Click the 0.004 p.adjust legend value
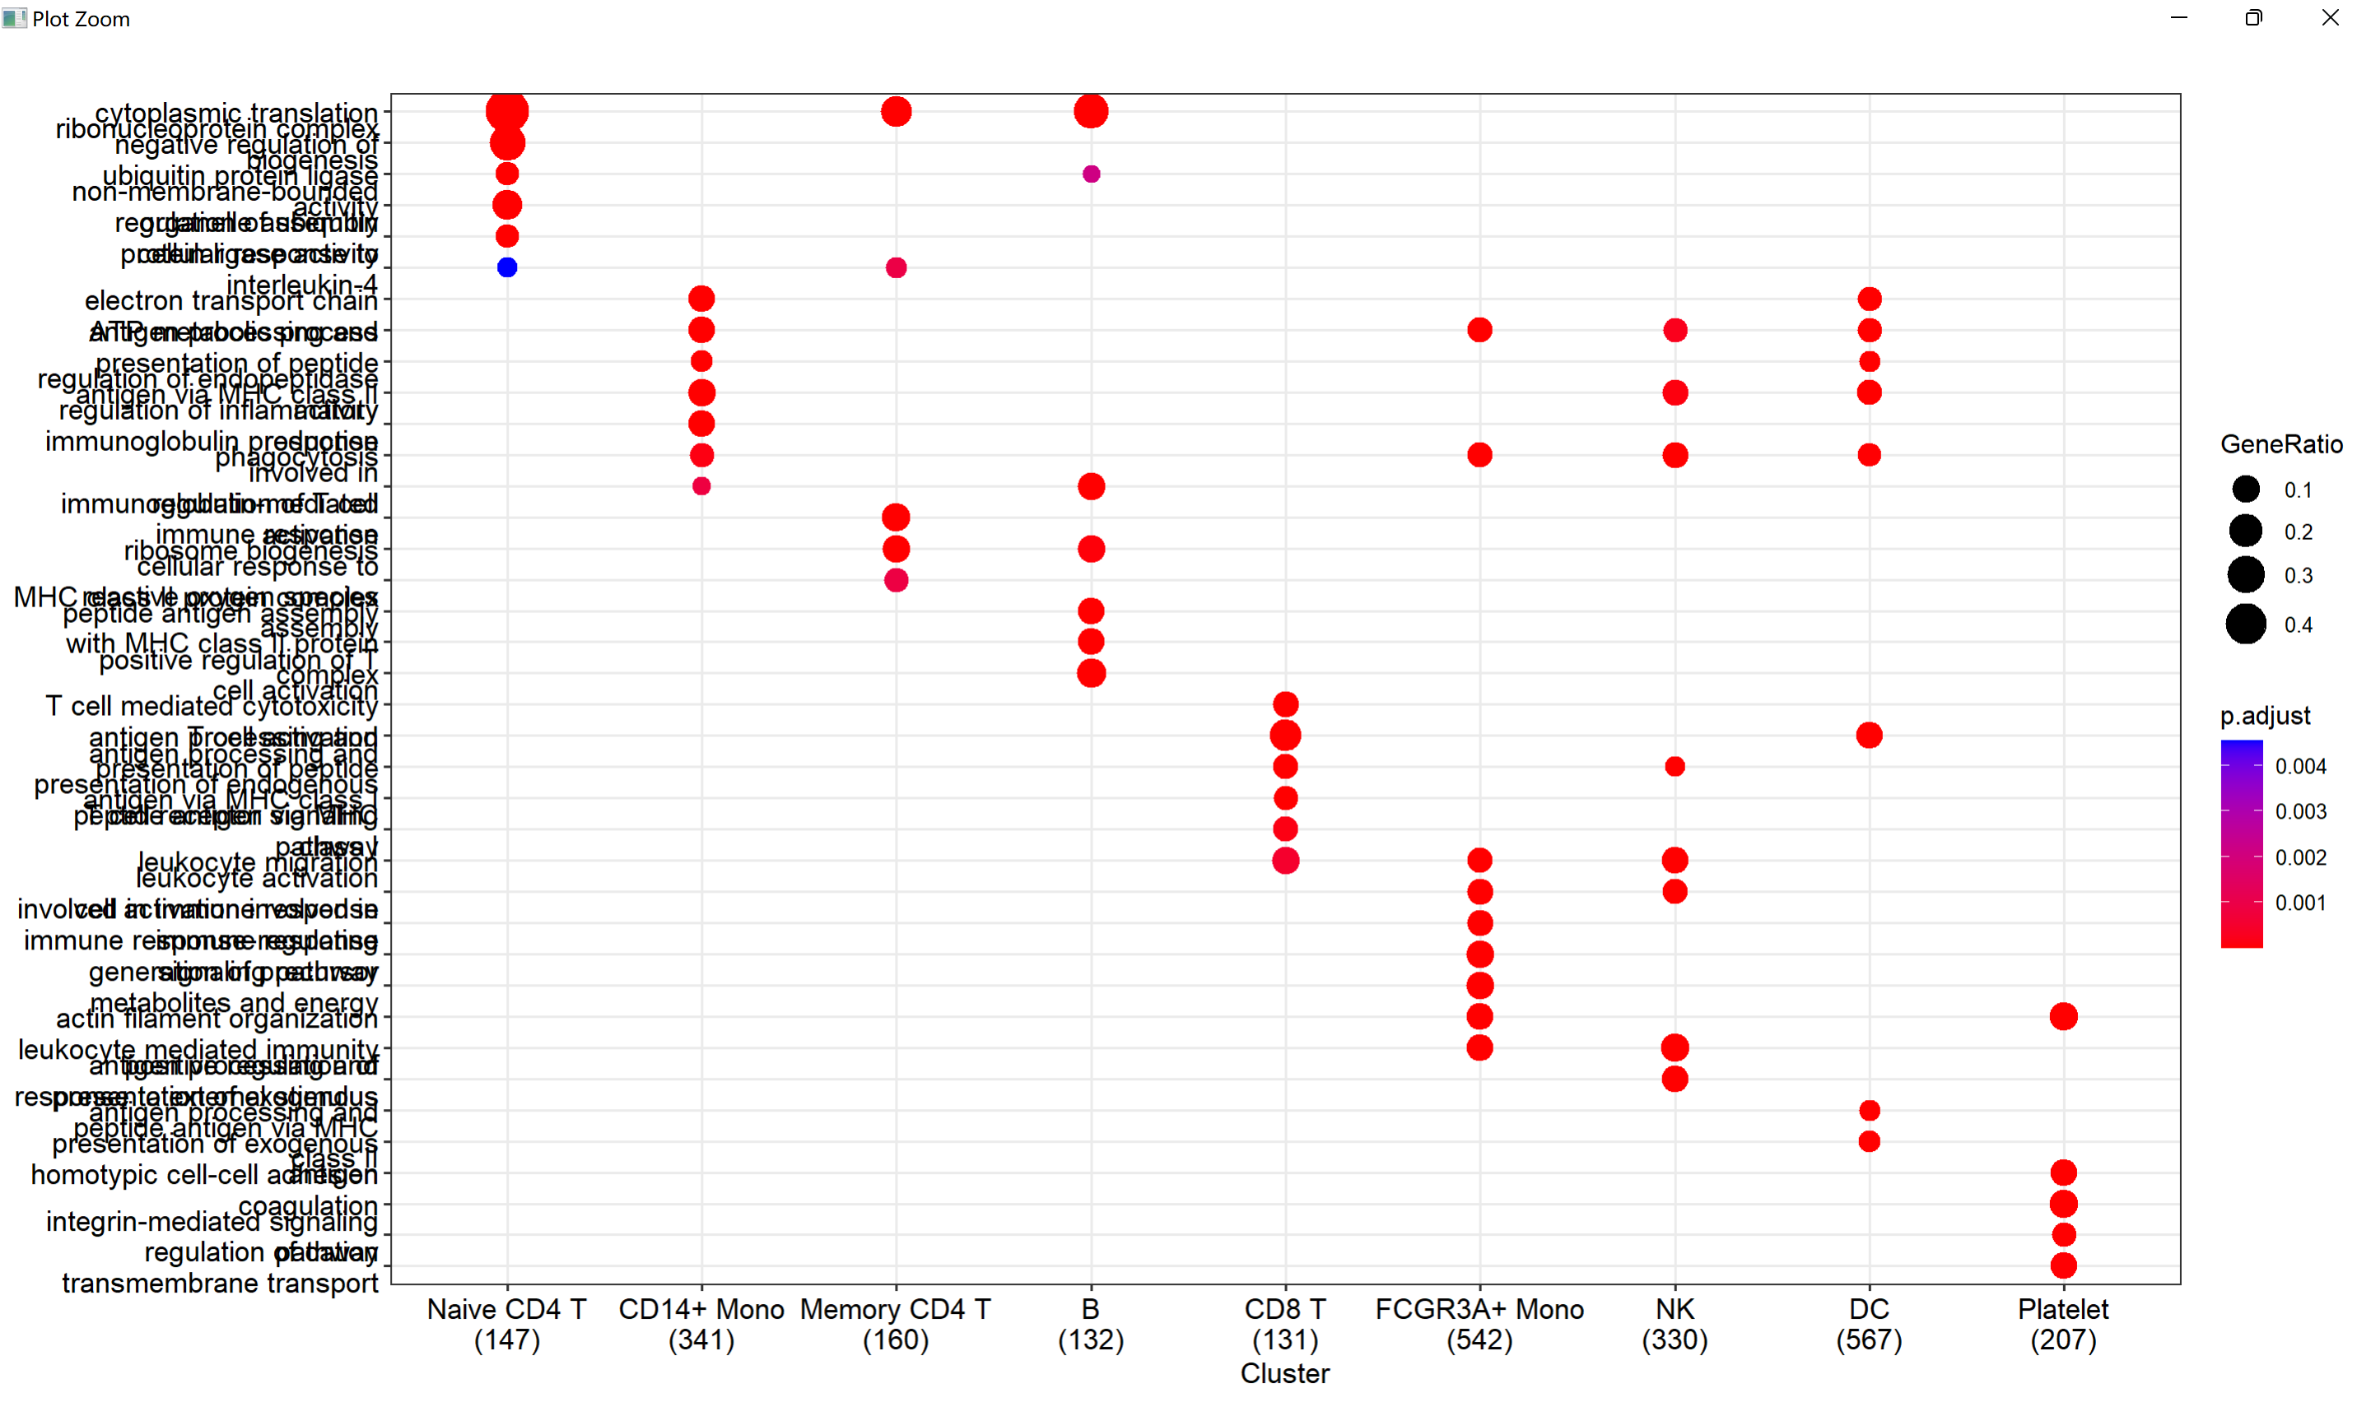This screenshot has width=2371, height=1402. coord(2300,766)
